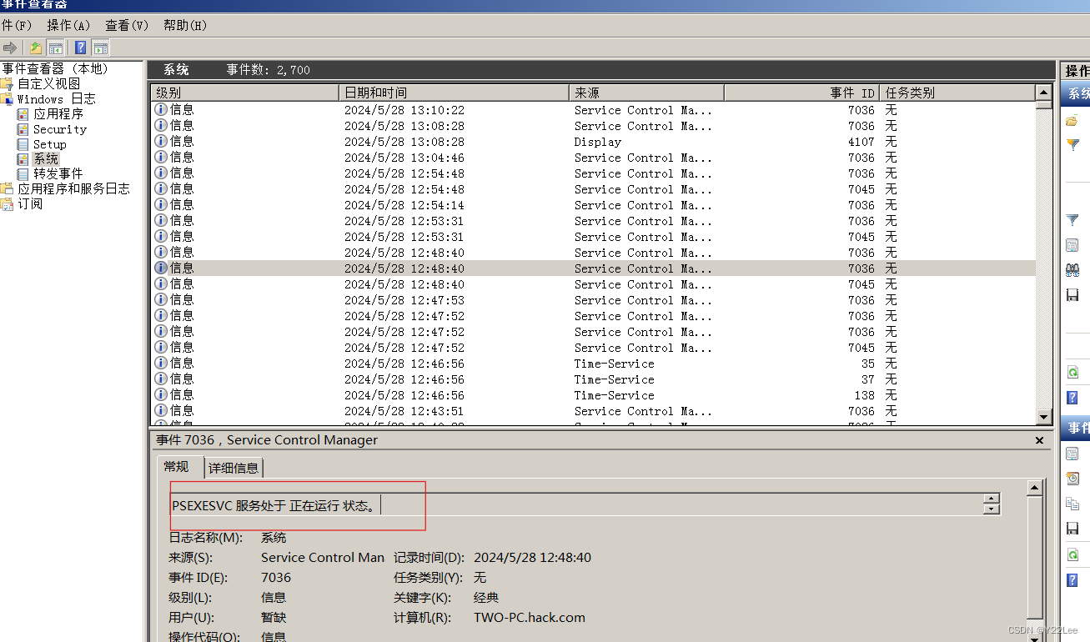1090x642 pixels.
Task: Open the 查看(V) menu
Action: [127, 25]
